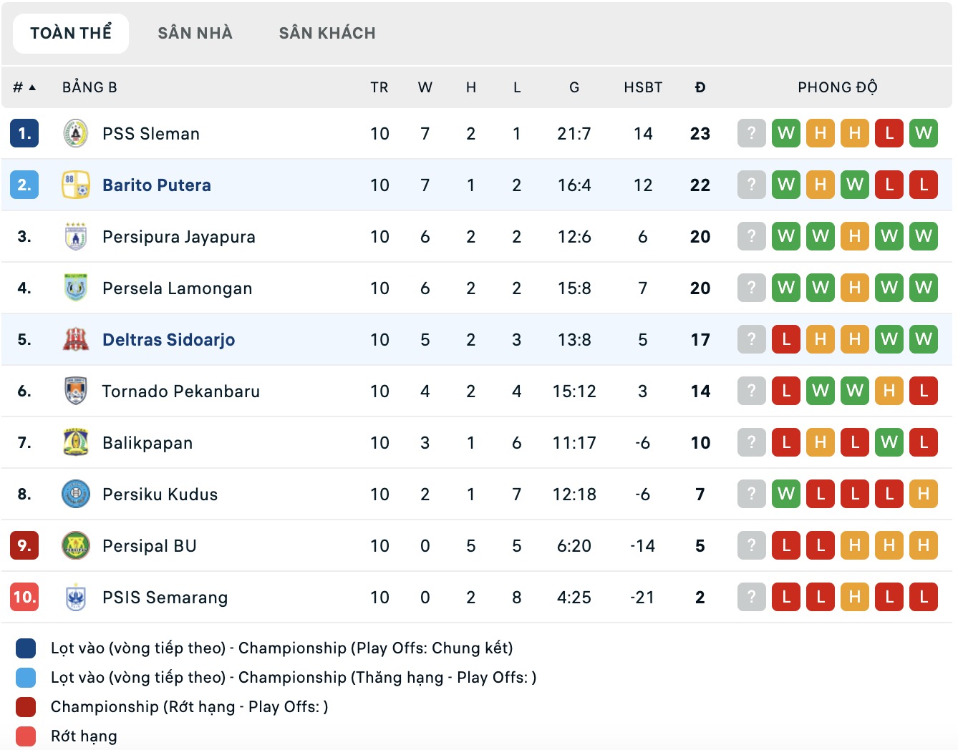This screenshot has width=958, height=750.
Task: Switch to the SÂN NHÀ tab
Action: (x=195, y=32)
